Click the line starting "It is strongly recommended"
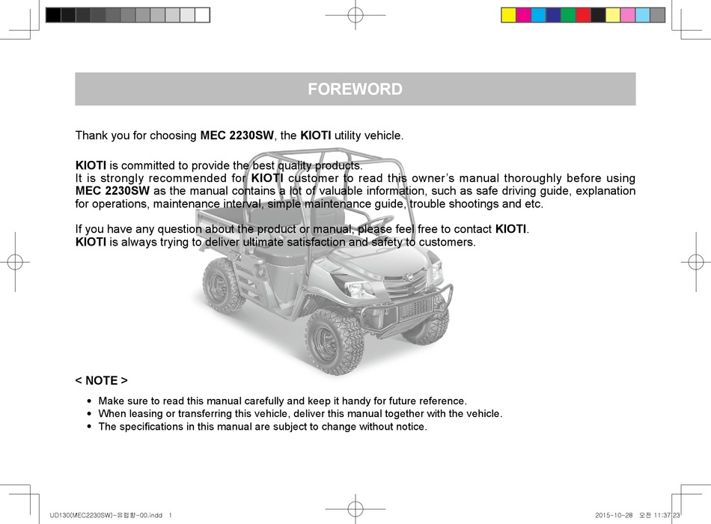Image resolution: width=711 pixels, height=524 pixels. click(x=355, y=178)
